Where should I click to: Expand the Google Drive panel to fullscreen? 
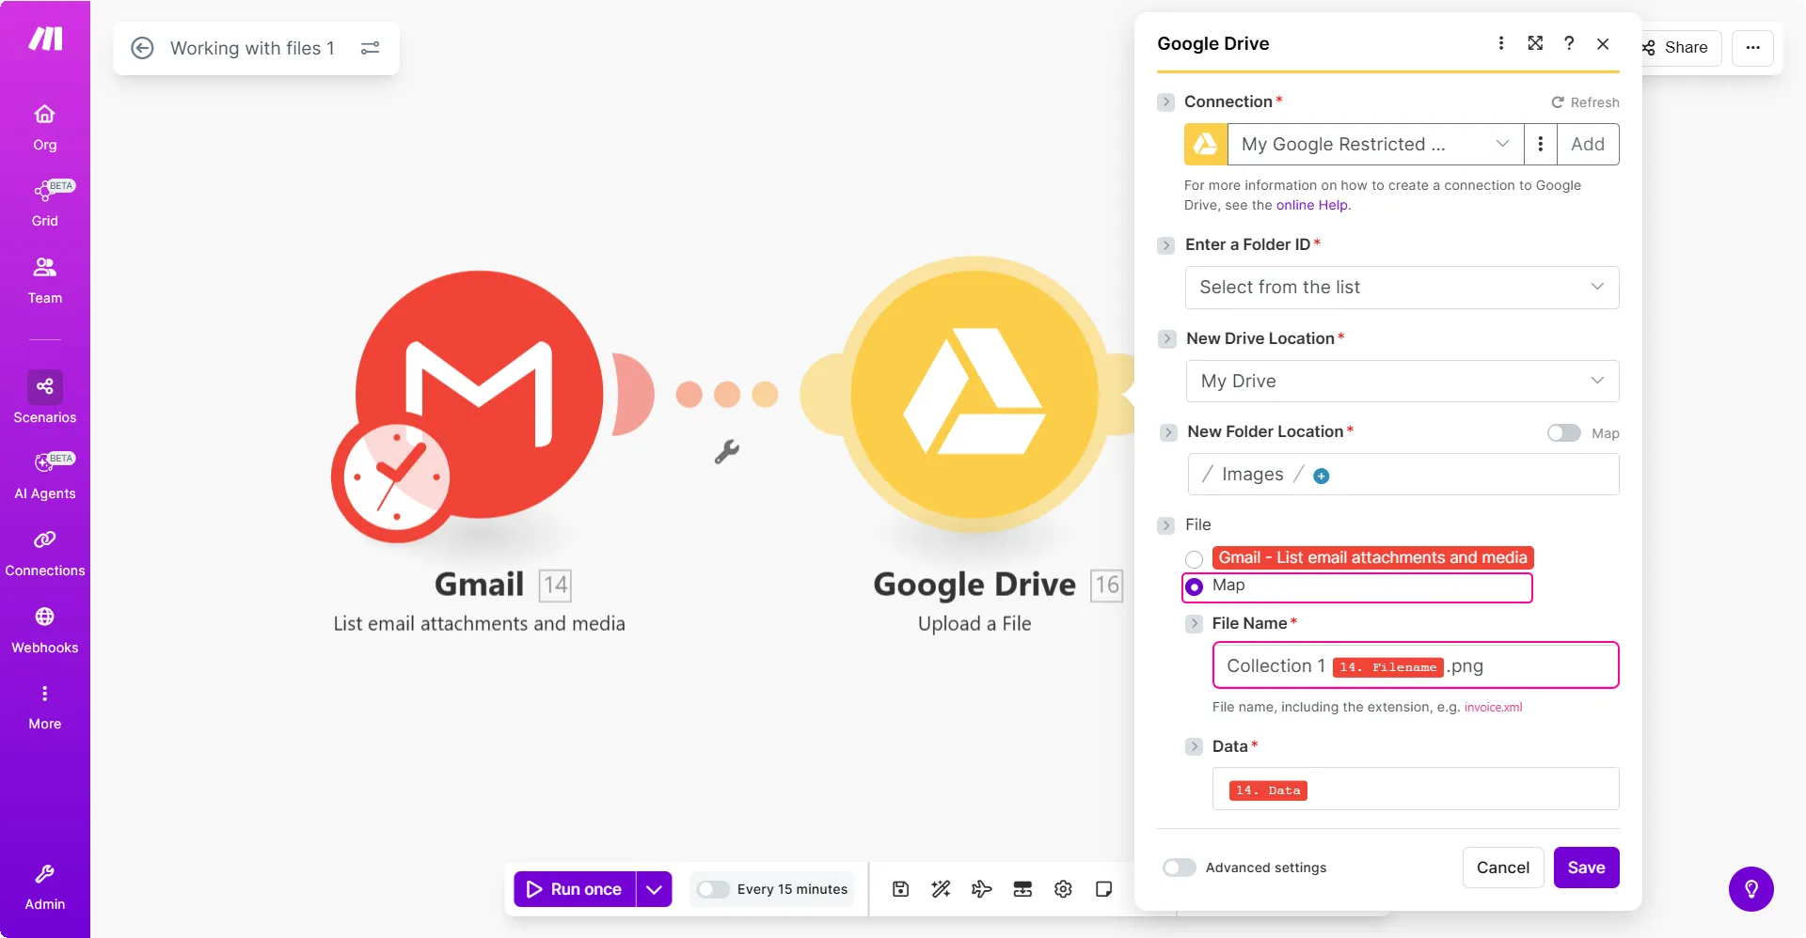[x=1535, y=43]
